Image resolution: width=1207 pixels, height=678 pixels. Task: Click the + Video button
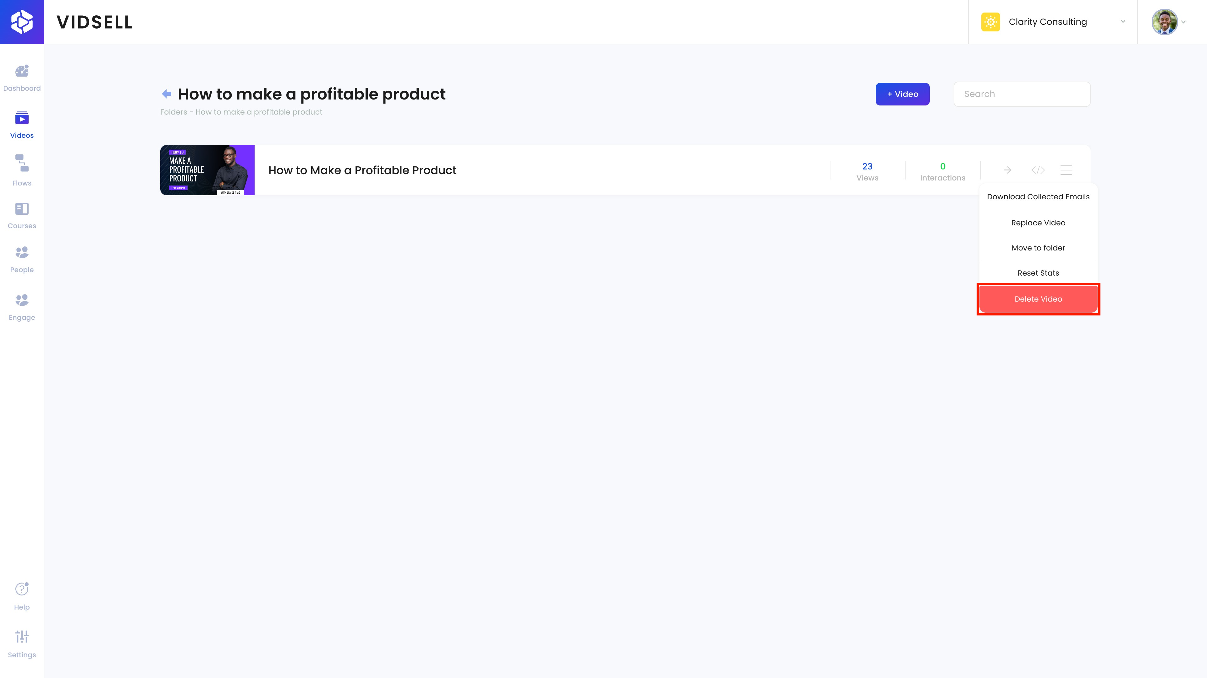(902, 94)
